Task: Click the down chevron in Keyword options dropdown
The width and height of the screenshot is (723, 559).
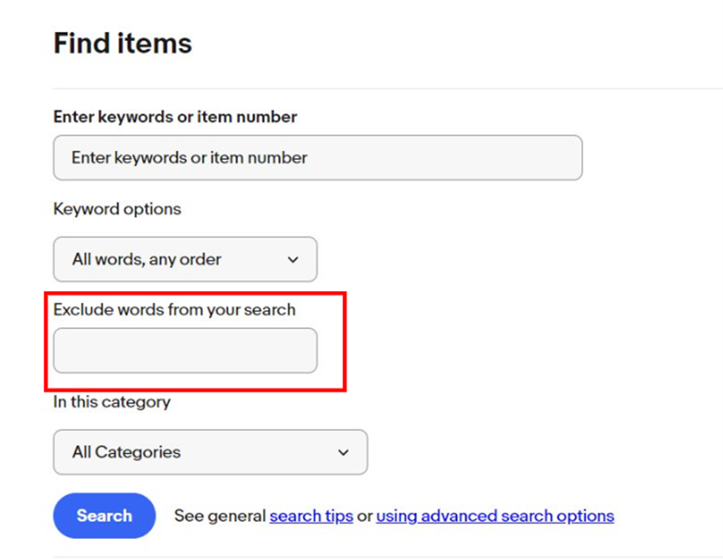Action: (293, 260)
